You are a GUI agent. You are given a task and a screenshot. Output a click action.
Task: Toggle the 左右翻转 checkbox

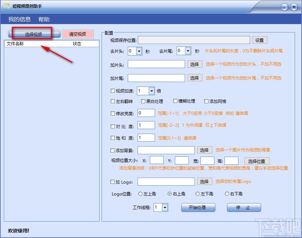point(113,101)
